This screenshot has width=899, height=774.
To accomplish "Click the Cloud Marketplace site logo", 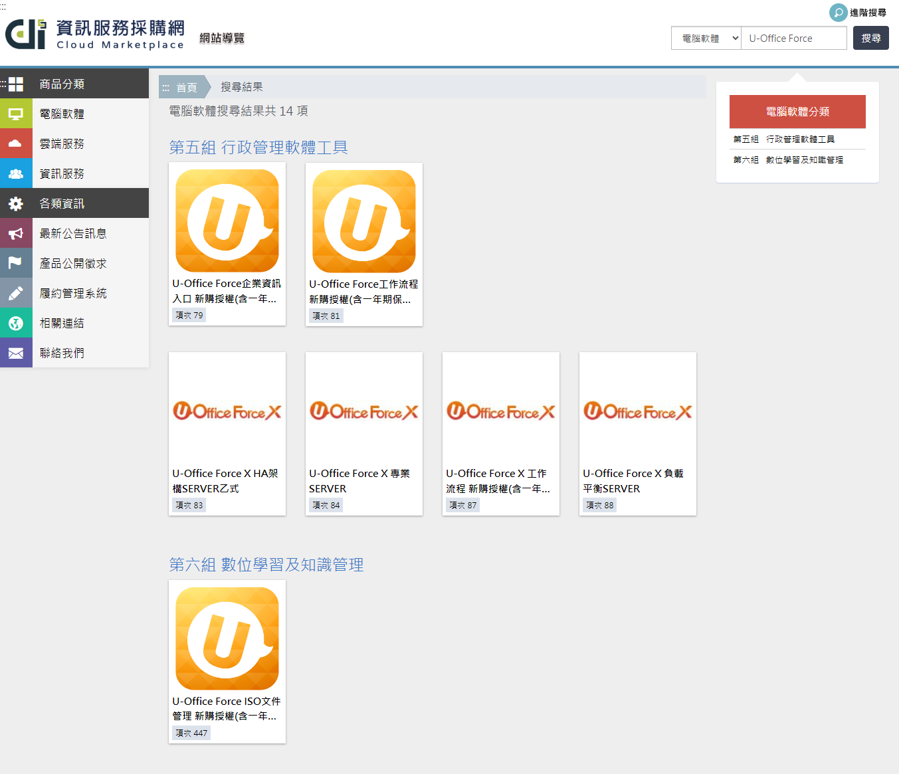I will pyautogui.click(x=94, y=35).
